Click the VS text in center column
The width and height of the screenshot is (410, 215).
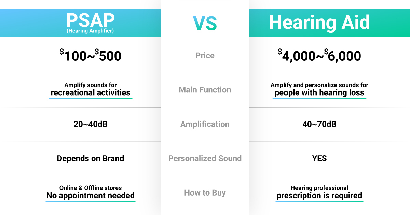point(205,23)
